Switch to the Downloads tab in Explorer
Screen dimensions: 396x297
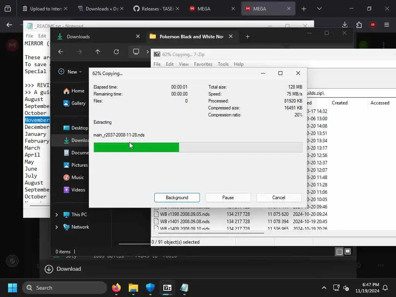99,37
